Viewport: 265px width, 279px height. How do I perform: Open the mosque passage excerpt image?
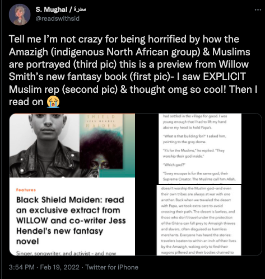click(x=200, y=149)
